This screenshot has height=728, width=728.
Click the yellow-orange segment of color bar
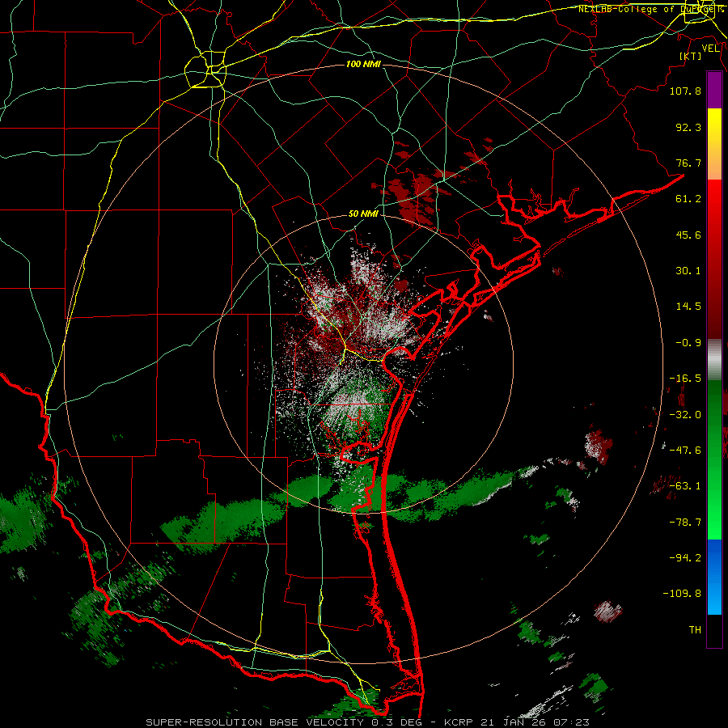tap(714, 144)
